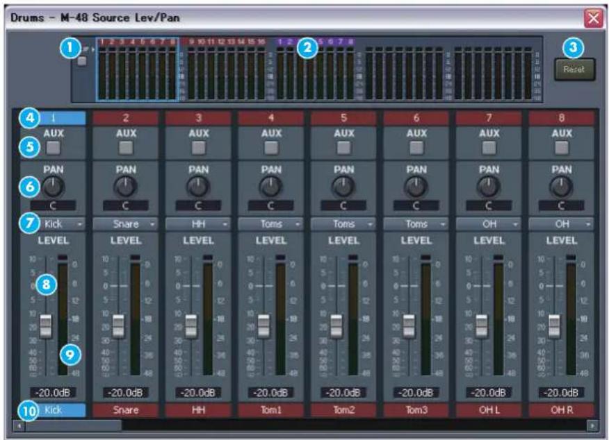Viewport: 609px width, 440px height.
Task: Click the -20.0dB level value on Snare channel
Action: (126, 393)
